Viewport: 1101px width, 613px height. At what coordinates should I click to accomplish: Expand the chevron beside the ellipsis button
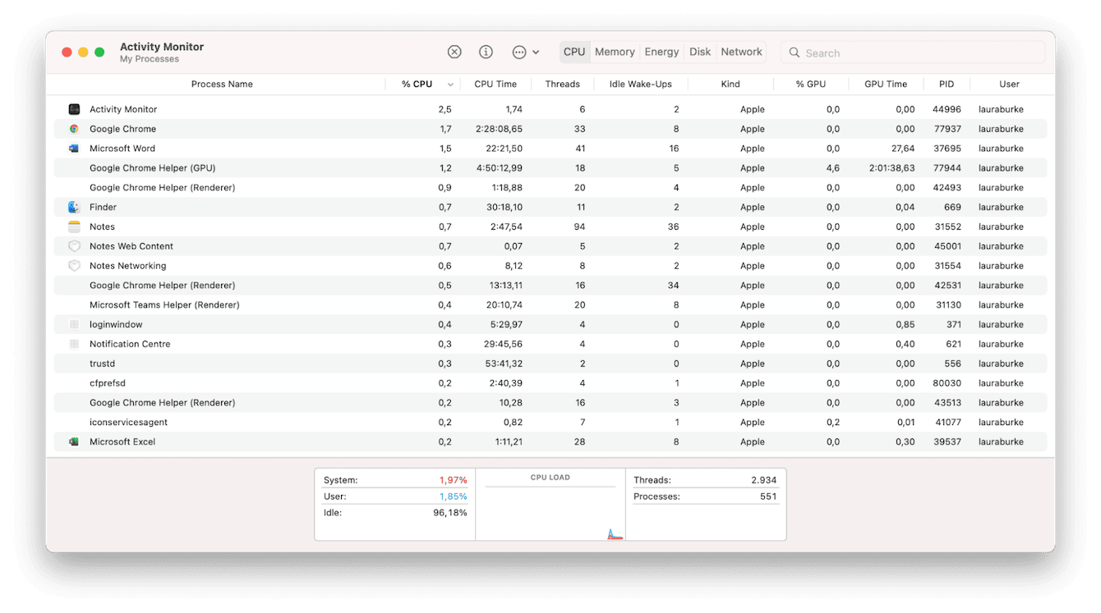pos(536,52)
